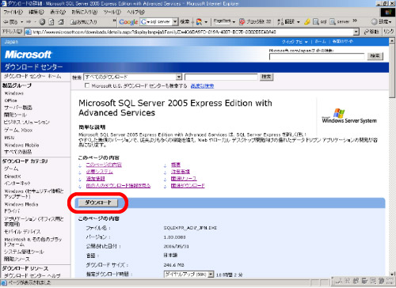Click the Windows Server System logo

[x=349, y=116]
